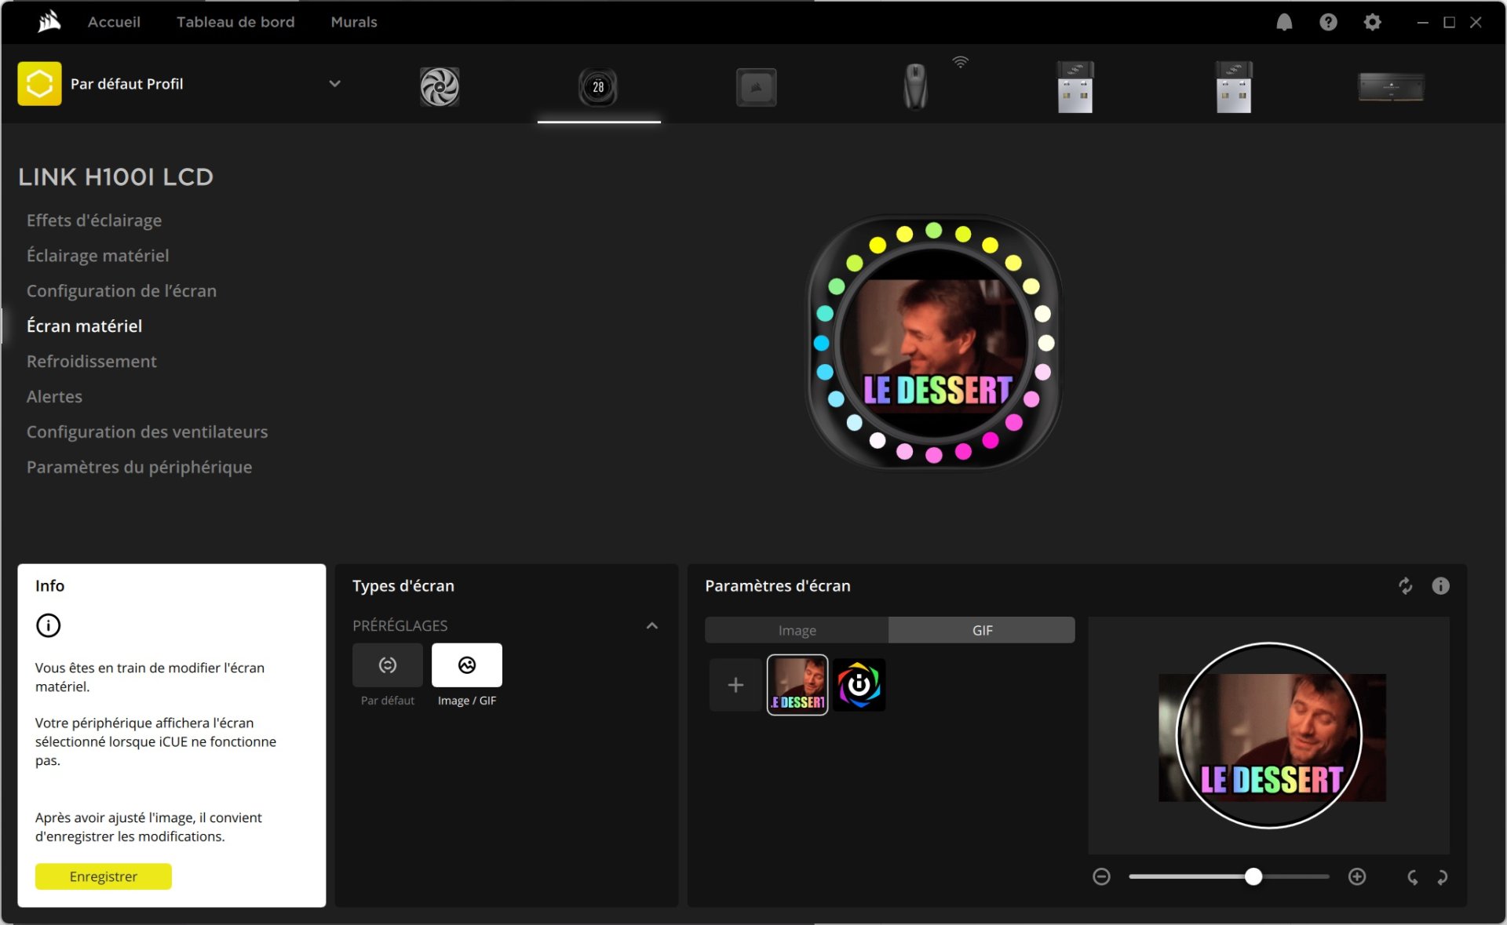Viewport: 1507px width, 925px height.
Task: Choose the Par défaut screen preset
Action: (388, 665)
